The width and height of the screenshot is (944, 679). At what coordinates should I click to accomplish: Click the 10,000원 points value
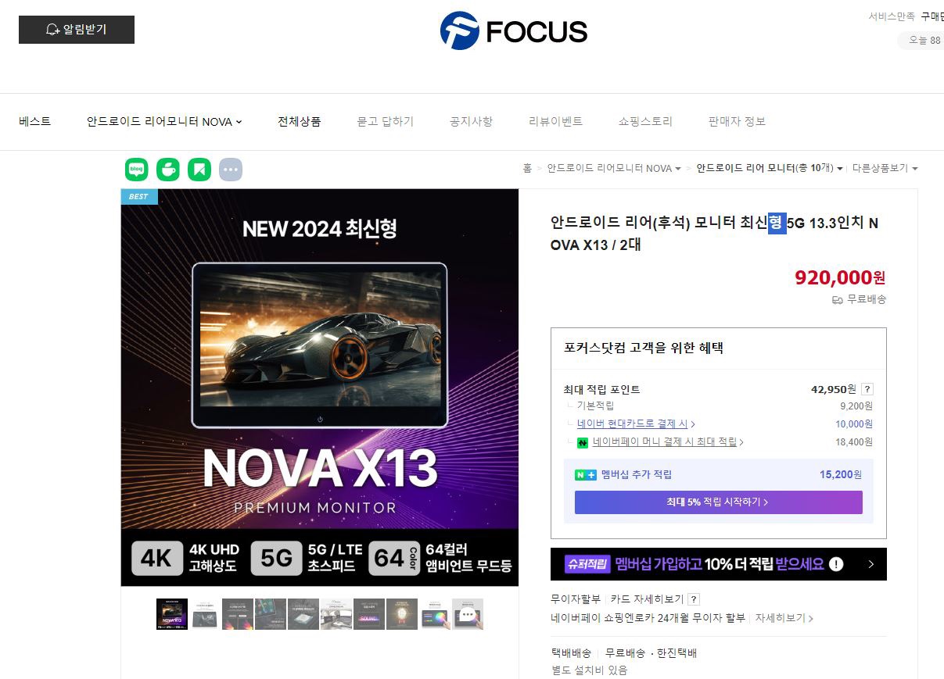(x=854, y=423)
